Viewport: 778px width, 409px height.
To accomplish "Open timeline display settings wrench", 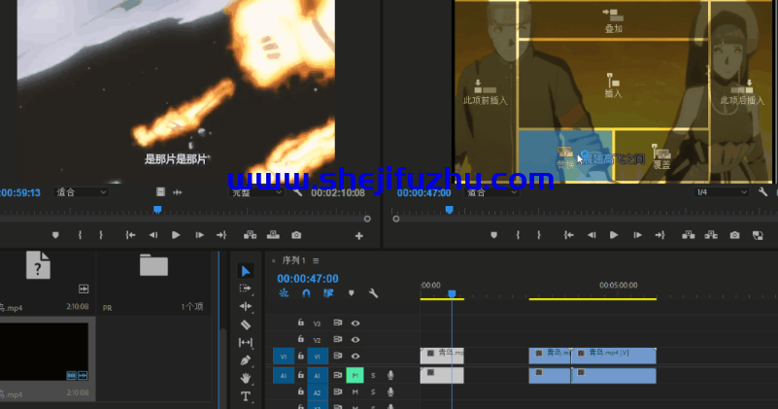I will pyautogui.click(x=373, y=293).
